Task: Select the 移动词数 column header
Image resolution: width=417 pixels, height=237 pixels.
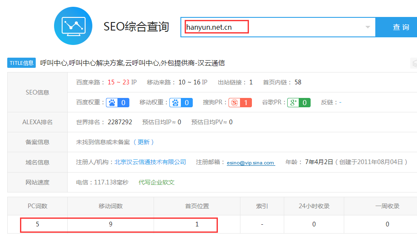Action: (x=111, y=206)
